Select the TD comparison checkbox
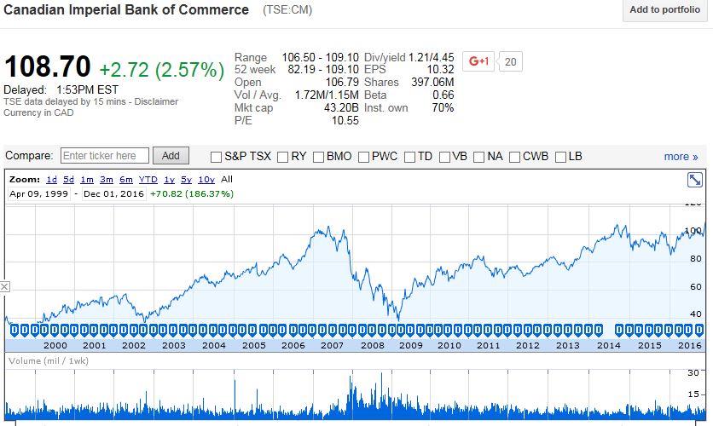 click(x=410, y=157)
